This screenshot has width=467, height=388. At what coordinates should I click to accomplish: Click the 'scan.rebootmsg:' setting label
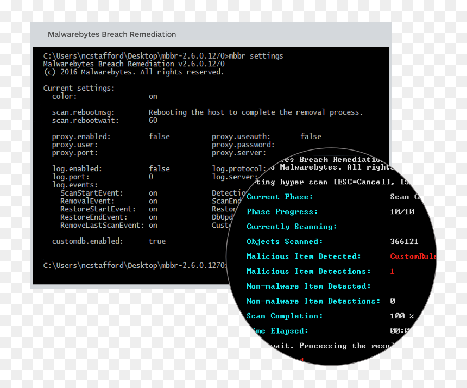click(83, 112)
